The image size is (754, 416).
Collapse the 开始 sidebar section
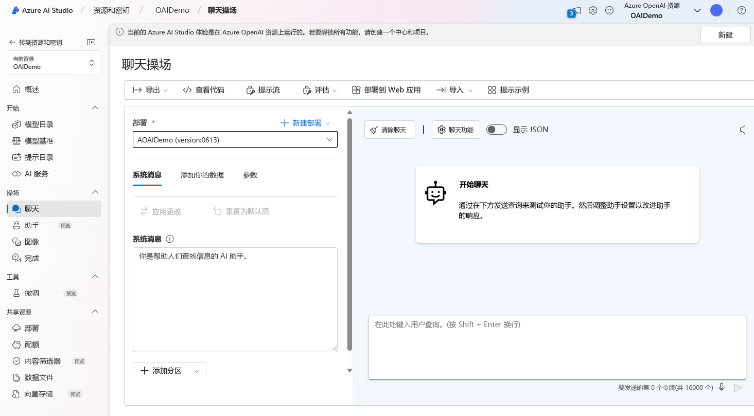[95, 108]
